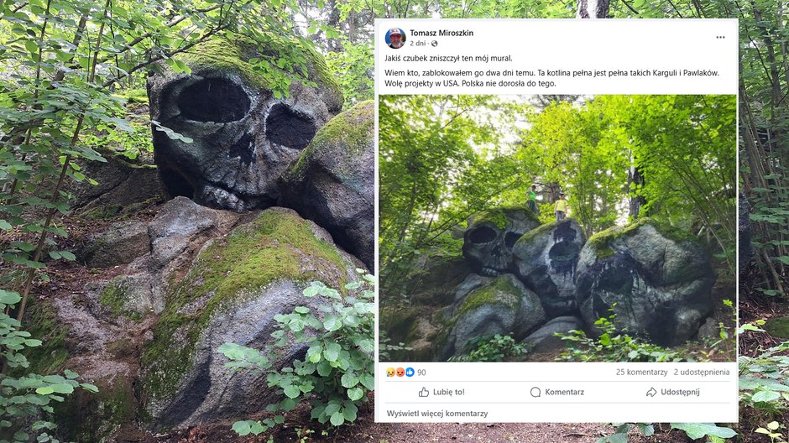
Task: Click the Komentarz button label
Action: (565, 392)
